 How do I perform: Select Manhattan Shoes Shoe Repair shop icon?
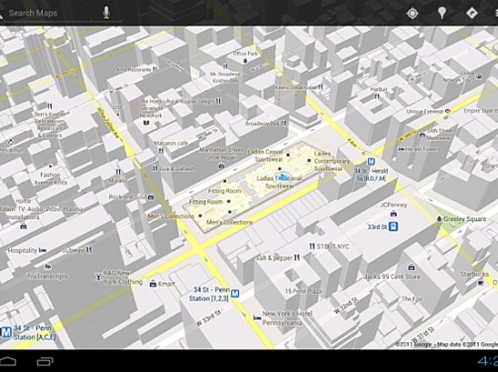coord(221,166)
